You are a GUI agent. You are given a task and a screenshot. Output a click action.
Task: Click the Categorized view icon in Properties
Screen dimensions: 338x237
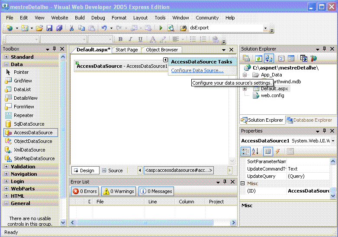(x=245, y=152)
